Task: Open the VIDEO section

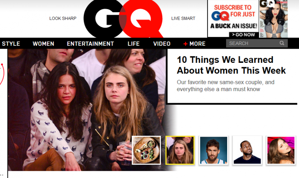Action: coord(162,44)
